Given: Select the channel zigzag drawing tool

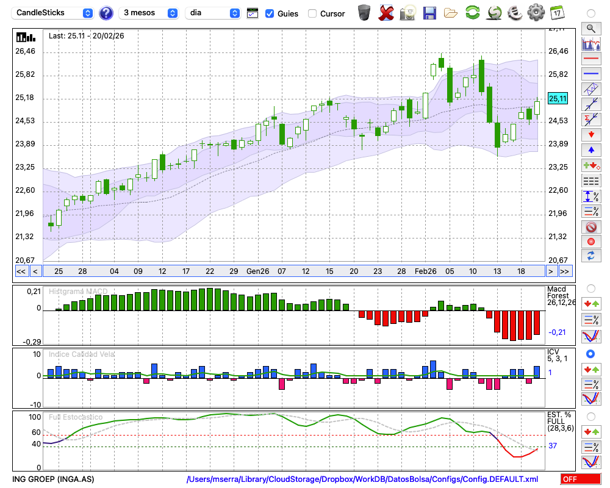Looking at the screenshot, I should pyautogui.click(x=591, y=89).
